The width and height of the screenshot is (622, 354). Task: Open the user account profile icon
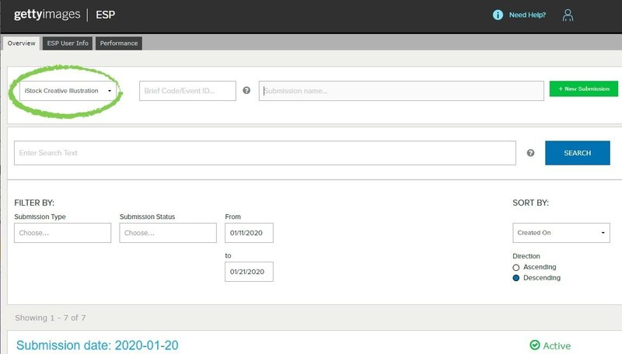click(x=568, y=15)
